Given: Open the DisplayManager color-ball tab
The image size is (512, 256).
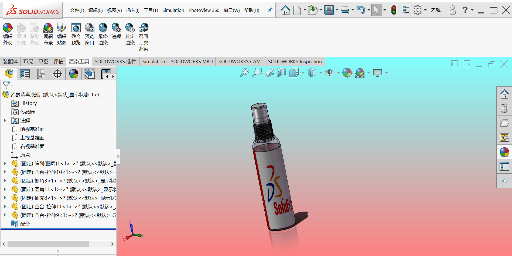Looking at the screenshot, I should (74, 73).
